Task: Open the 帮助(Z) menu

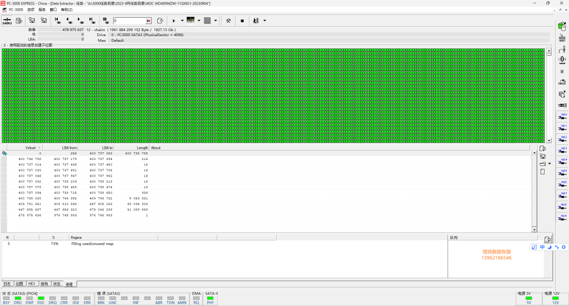Action: click(67, 10)
